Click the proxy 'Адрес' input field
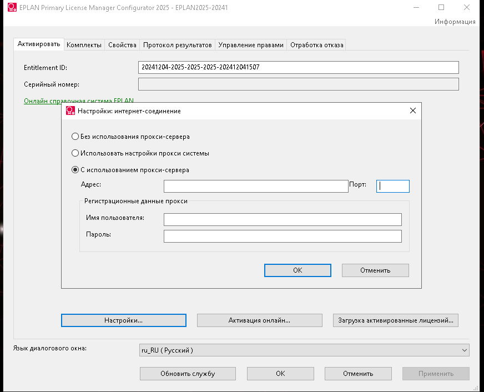484x392 pixels. 256,186
